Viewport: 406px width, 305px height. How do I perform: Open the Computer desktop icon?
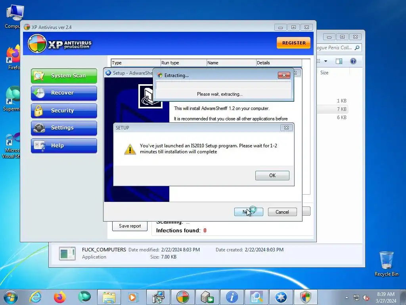14,17
